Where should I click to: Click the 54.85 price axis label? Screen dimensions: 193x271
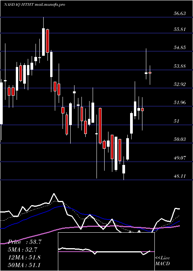[180, 48]
